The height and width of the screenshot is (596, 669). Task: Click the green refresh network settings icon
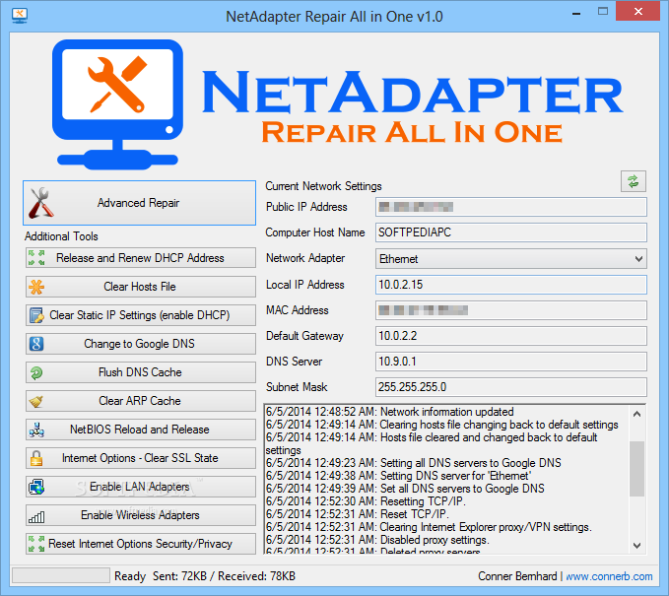[x=634, y=181]
